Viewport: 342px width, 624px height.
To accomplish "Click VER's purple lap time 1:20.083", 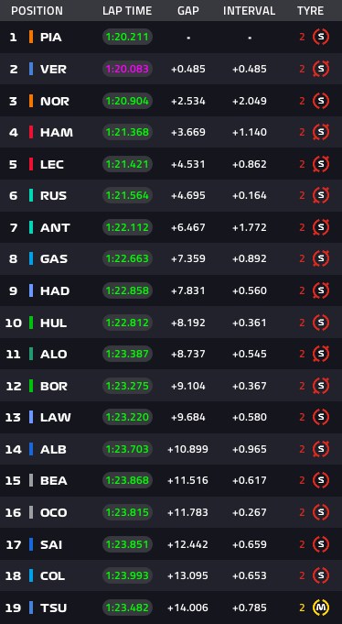I will [127, 69].
